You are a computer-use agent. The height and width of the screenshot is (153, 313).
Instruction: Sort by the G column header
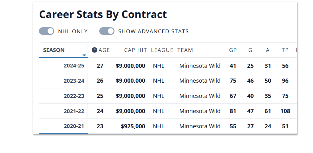[250, 50]
